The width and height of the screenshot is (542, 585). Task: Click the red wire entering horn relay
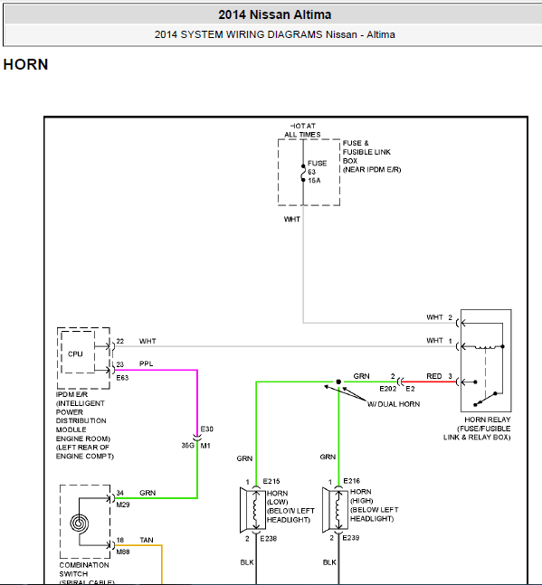(431, 382)
